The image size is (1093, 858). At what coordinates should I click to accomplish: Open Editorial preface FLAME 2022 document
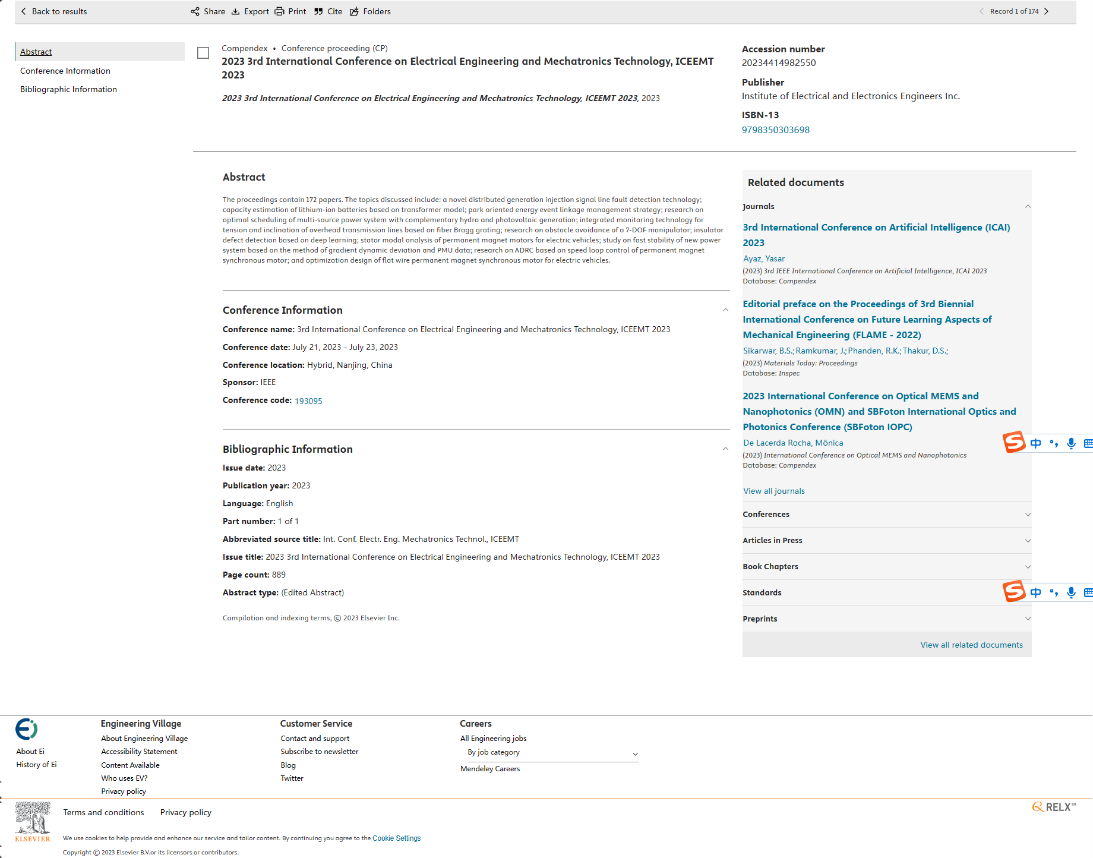pos(867,319)
